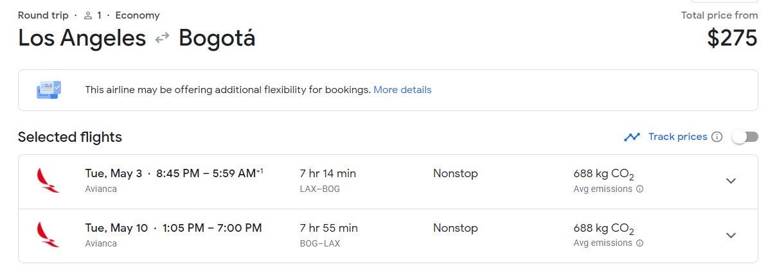The width and height of the screenshot is (768, 278).
Task: Click the Avianca logo on May 3 flight
Action: coord(48,180)
